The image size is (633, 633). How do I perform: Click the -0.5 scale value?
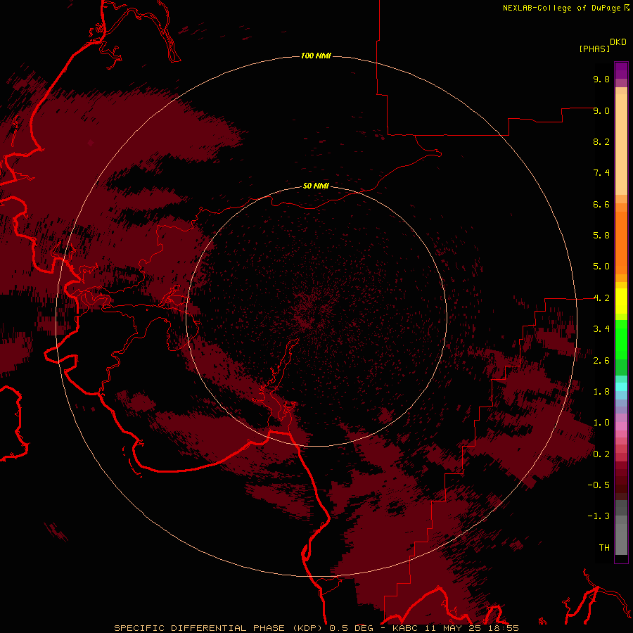click(599, 485)
